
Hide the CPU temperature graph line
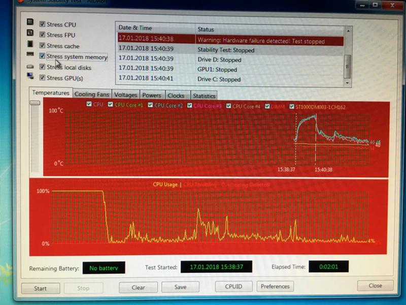(x=89, y=104)
